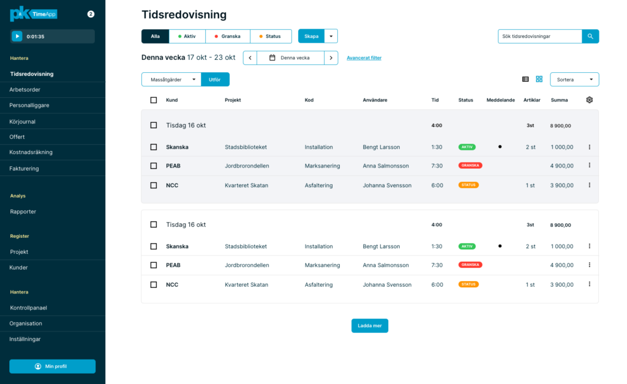Open the Avancerat filter link
The image size is (627, 384).
[364, 58]
